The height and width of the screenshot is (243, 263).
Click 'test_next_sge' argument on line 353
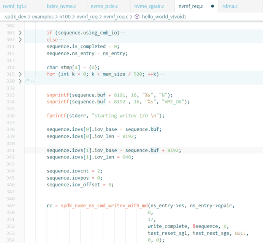(x=211, y=233)
